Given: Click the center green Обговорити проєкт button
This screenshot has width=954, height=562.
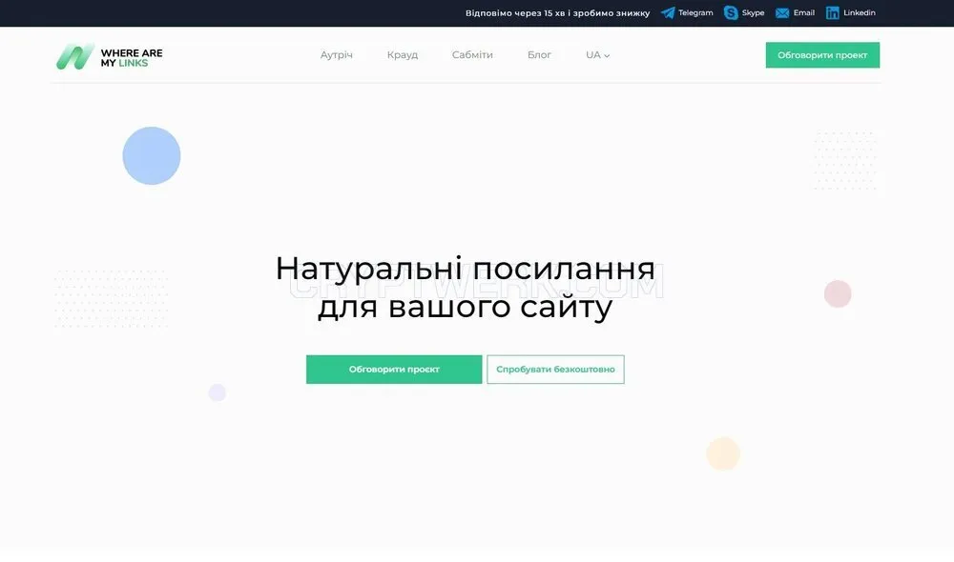Looking at the screenshot, I should coord(394,370).
